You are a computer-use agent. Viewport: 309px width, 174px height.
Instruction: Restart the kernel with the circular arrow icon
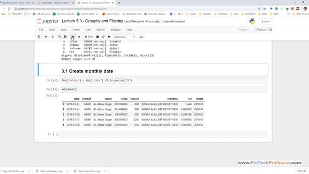103,37
